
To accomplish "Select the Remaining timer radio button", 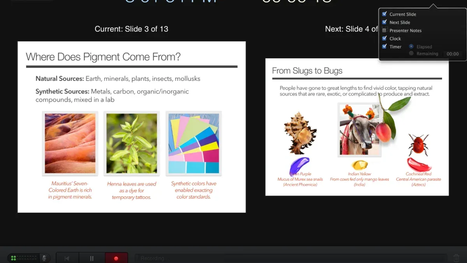I will (411, 53).
